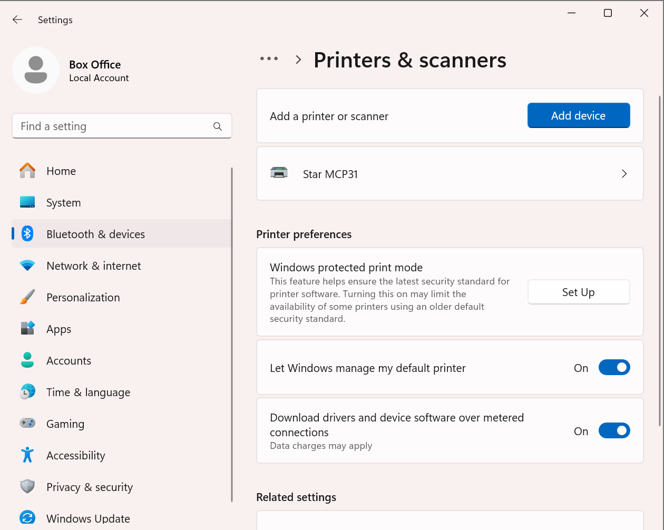Maximize the Settings window

coord(608,13)
